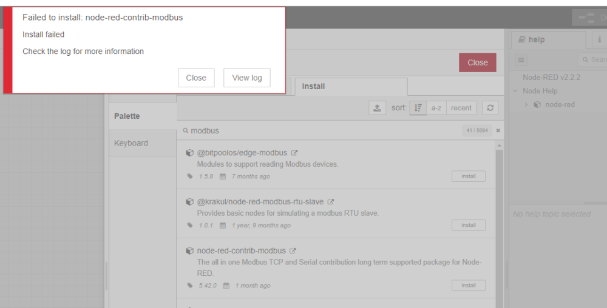Open the info sidebar tab

(x=599, y=39)
